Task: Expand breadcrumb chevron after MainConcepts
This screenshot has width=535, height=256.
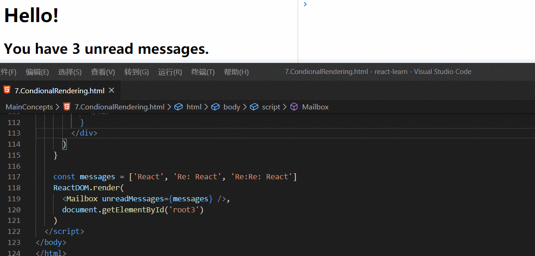Action: 58,107
